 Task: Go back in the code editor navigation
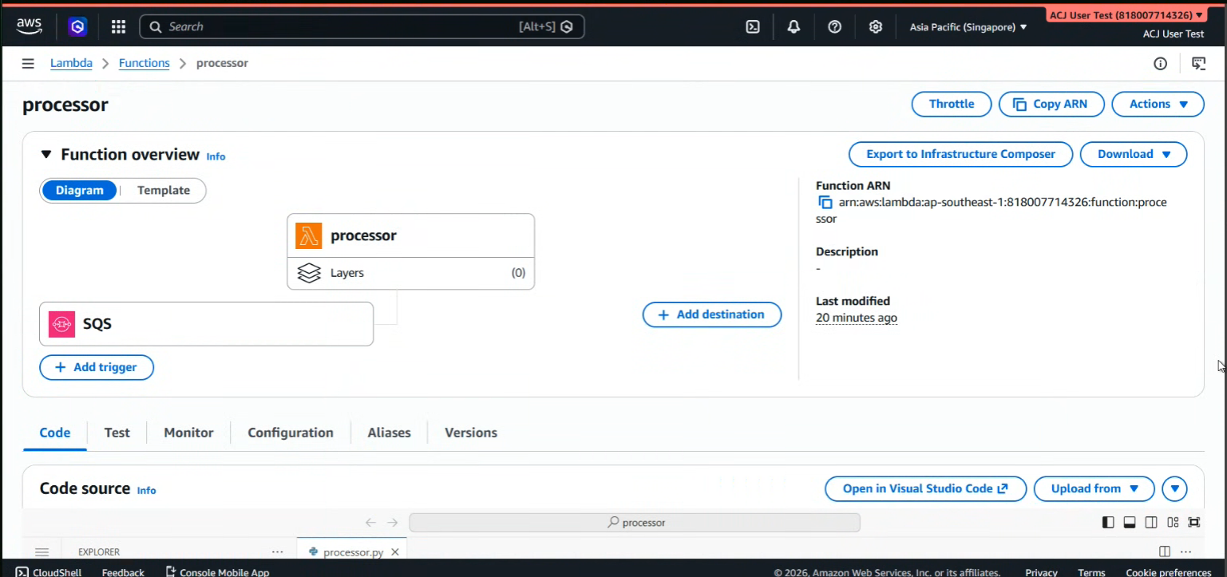point(370,523)
